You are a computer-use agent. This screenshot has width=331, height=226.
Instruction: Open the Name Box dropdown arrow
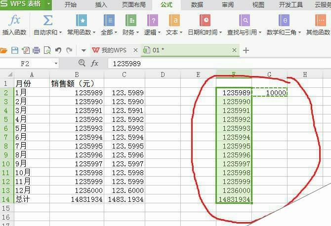(x=56, y=63)
